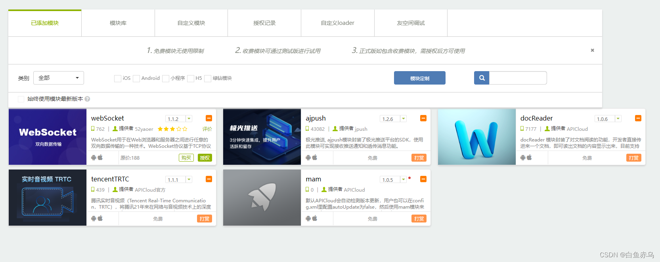Open the docReader W logo thumbnail
Image resolution: width=660 pixels, height=262 pixels.
477,137
